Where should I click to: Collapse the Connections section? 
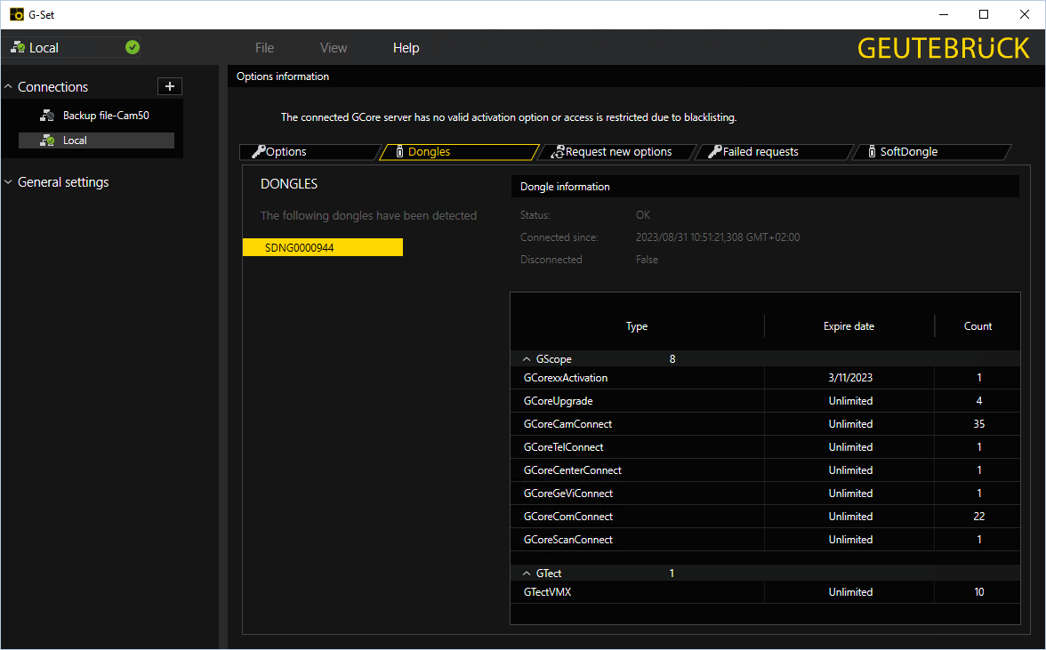(x=9, y=87)
